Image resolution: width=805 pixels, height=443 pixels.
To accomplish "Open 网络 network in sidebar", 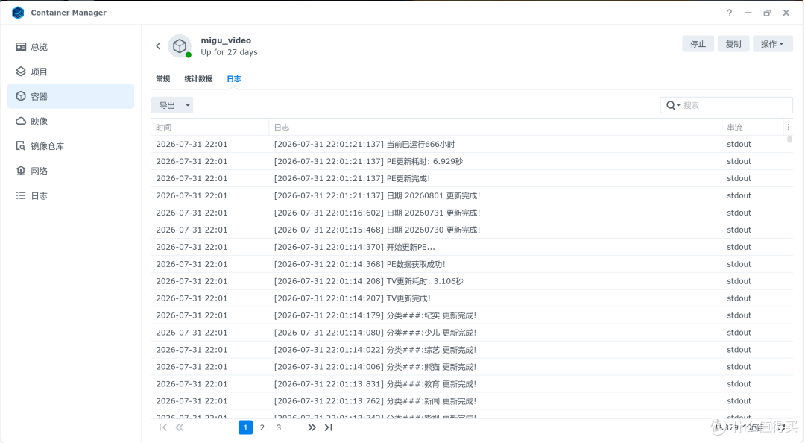I will [71, 171].
